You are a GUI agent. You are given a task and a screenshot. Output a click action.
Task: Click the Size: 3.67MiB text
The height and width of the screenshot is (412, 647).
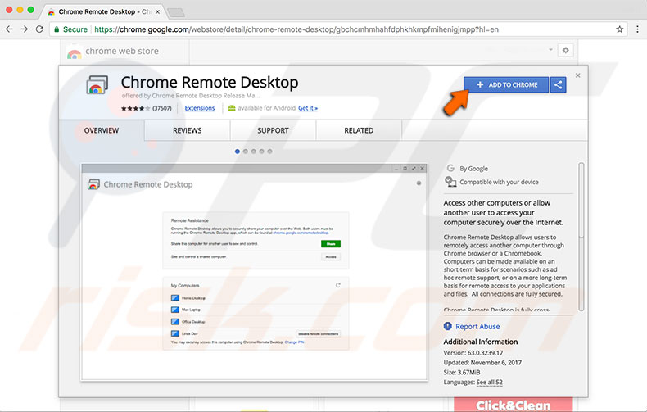tap(462, 373)
